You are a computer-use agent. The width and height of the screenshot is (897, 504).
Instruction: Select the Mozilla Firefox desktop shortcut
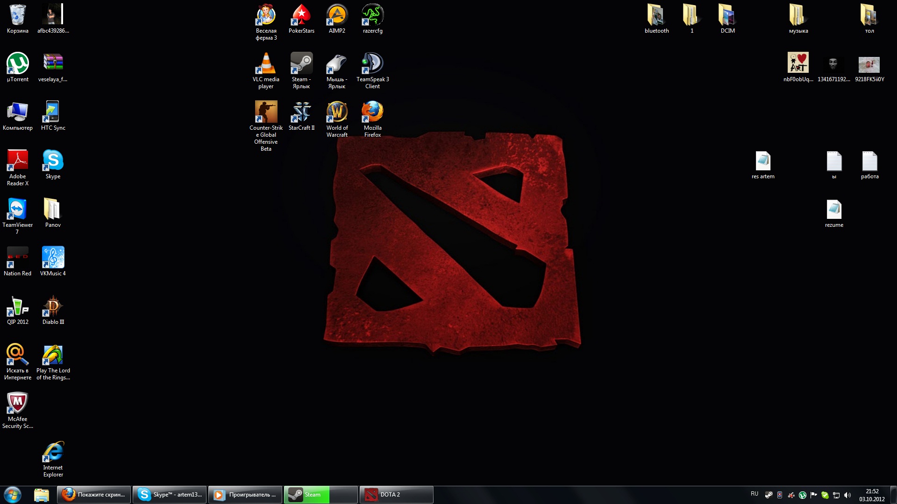click(x=373, y=119)
